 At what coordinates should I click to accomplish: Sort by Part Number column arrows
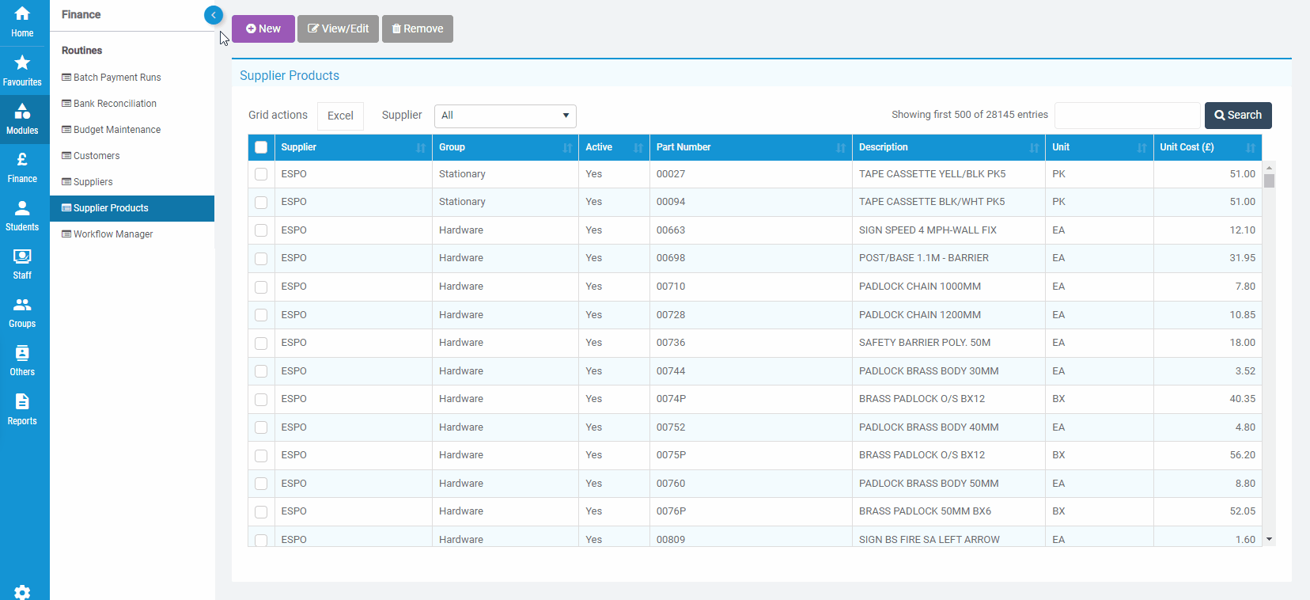(841, 148)
